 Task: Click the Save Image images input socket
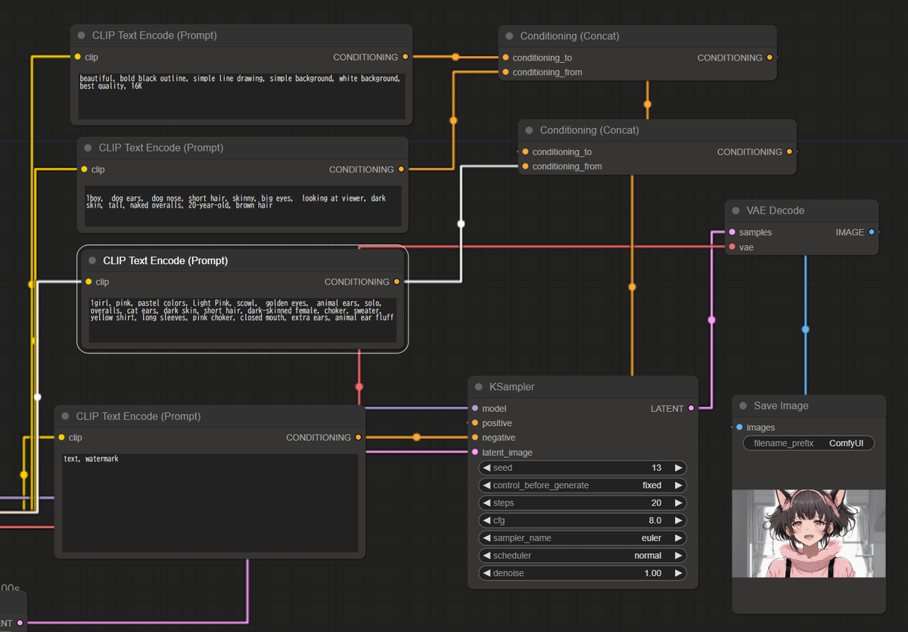coord(739,428)
